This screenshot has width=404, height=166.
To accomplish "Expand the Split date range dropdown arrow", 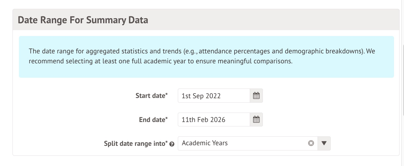I will (324, 143).
